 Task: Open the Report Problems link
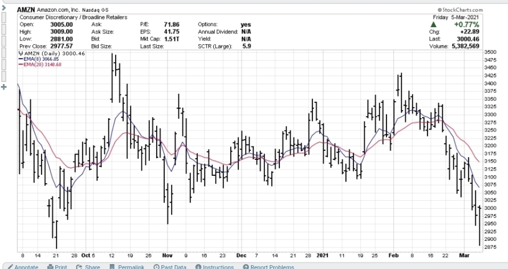point(272,267)
